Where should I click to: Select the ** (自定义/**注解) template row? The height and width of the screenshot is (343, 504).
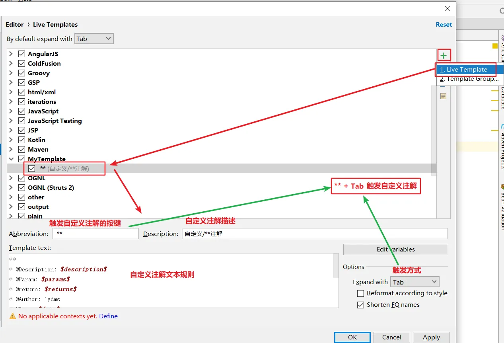point(222,168)
